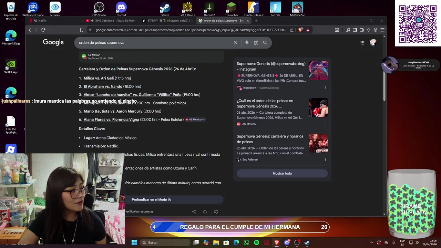Thumbs down the AI overview
The width and height of the screenshot is (441, 248).
click(x=216, y=211)
